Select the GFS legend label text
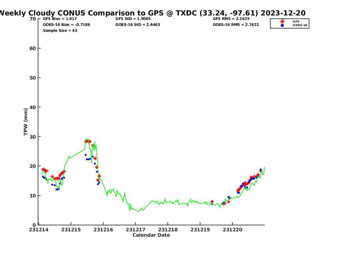337x253 pixels. coord(296,21)
